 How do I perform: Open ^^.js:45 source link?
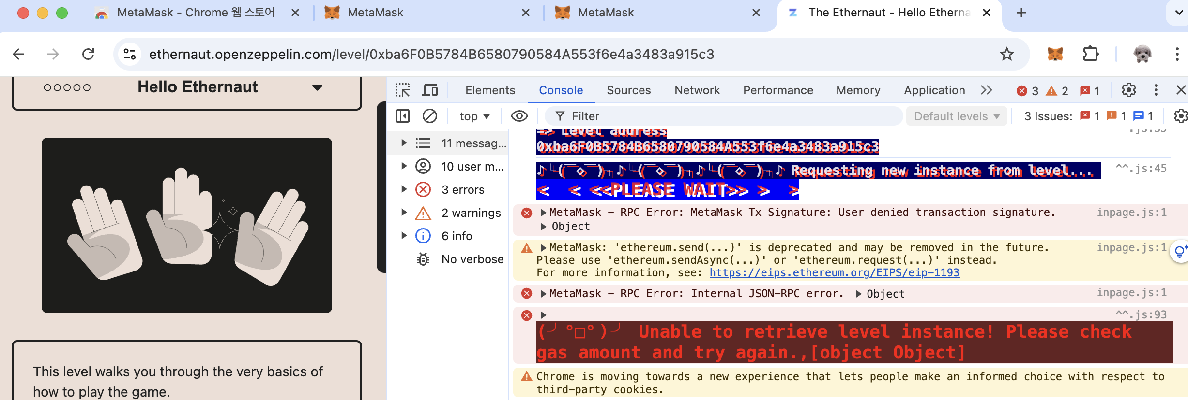pos(1141,169)
